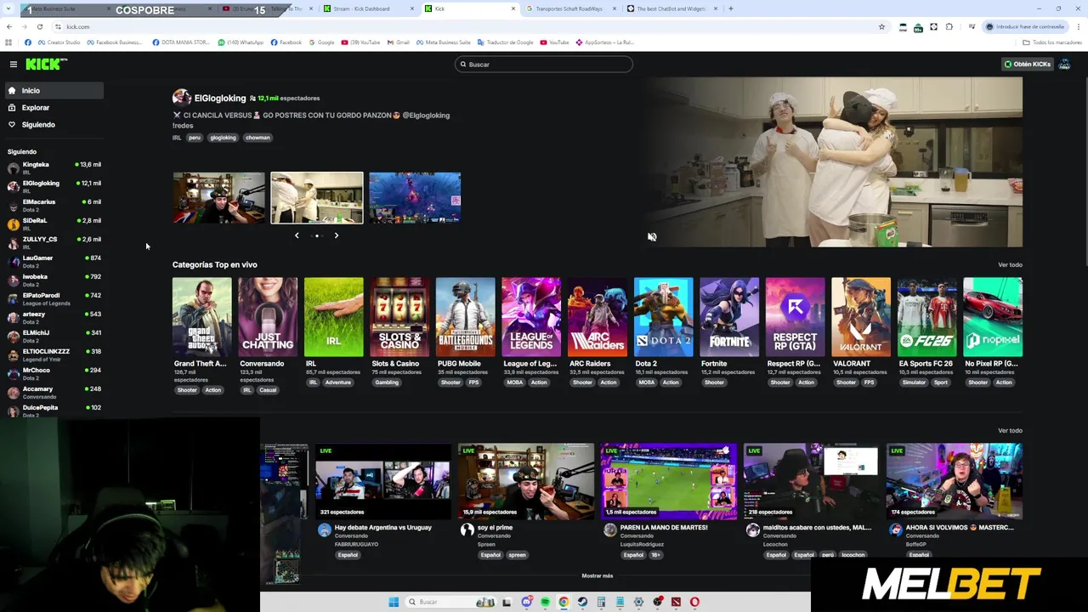Viewport: 1088px width, 612px height.
Task: Open 'PAREN LA MANO DE MARTES!' stream
Action: point(668,481)
